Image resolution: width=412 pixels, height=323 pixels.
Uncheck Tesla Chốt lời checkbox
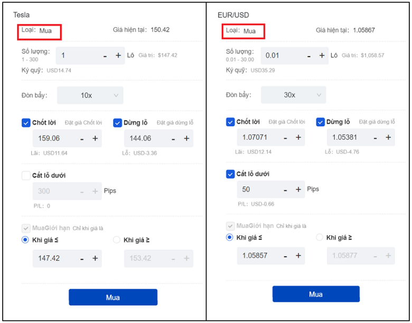tap(26, 123)
